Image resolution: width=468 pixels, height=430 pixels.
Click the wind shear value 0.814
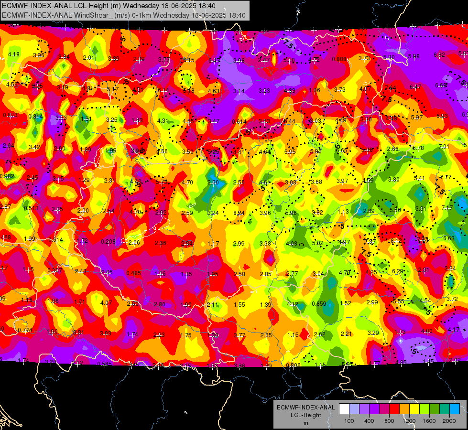35,117
